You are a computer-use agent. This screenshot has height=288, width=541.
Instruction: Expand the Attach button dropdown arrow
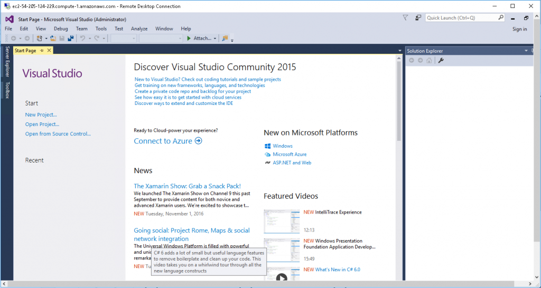tap(215, 39)
